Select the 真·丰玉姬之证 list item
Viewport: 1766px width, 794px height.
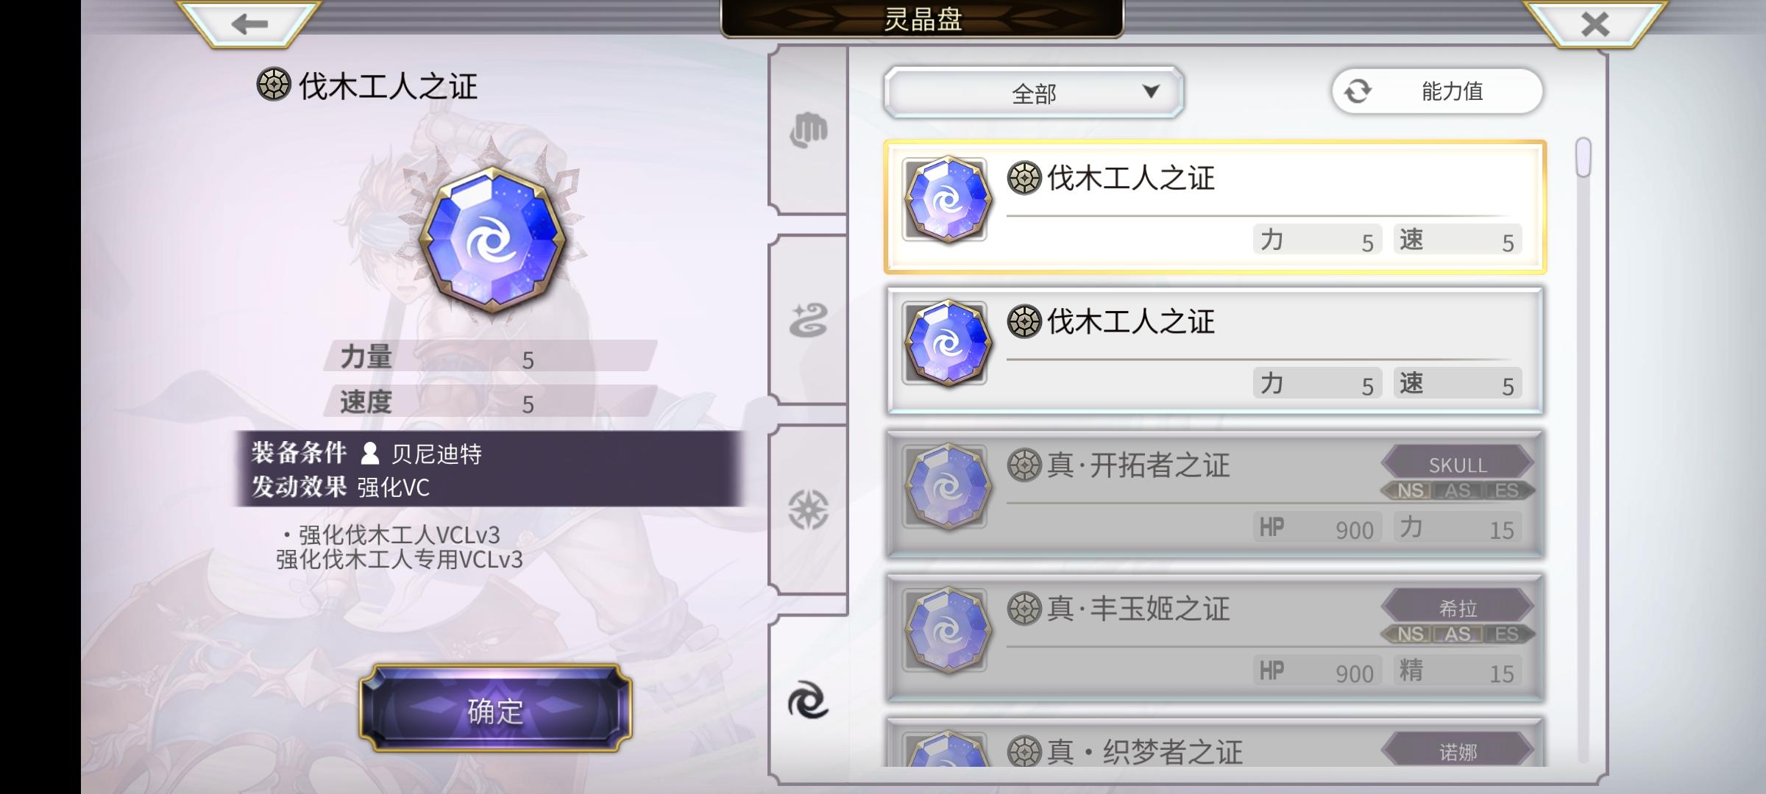pos(1215,638)
